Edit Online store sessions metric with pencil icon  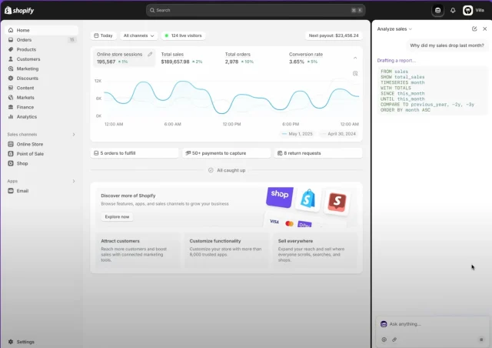(150, 54)
